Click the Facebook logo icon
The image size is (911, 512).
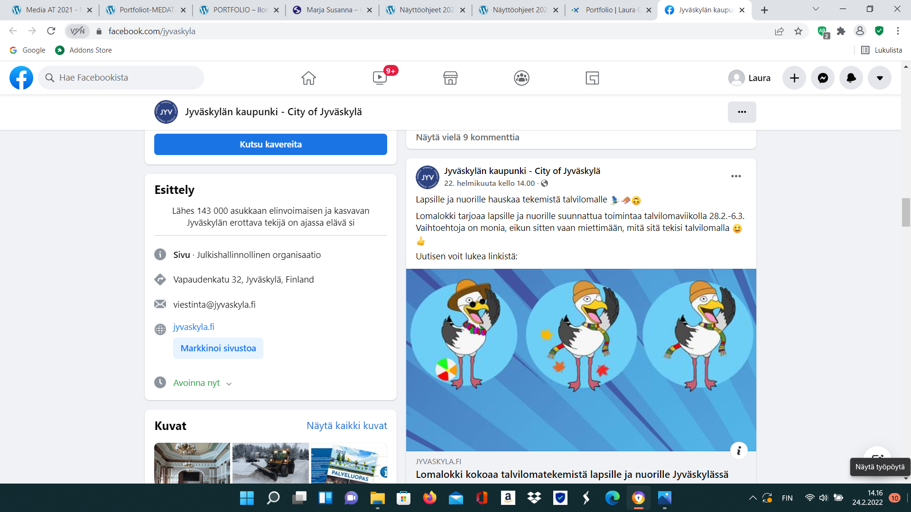click(x=21, y=78)
